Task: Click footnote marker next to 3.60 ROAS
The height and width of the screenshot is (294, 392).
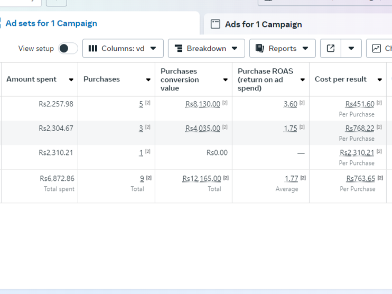Action: click(x=302, y=103)
